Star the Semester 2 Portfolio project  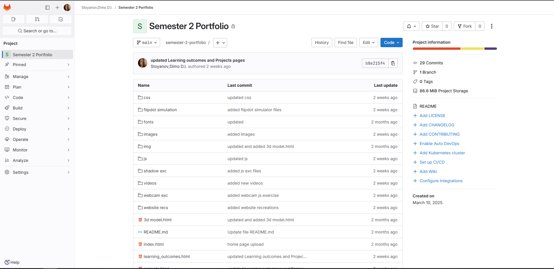point(432,26)
